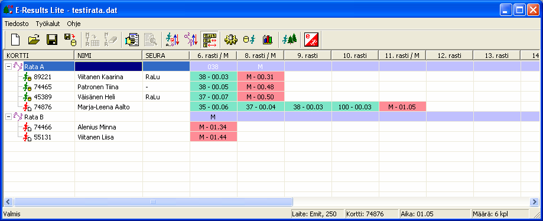Click the name Viitanen Liisa
The height and width of the screenshot is (221, 543).
(x=96, y=137)
